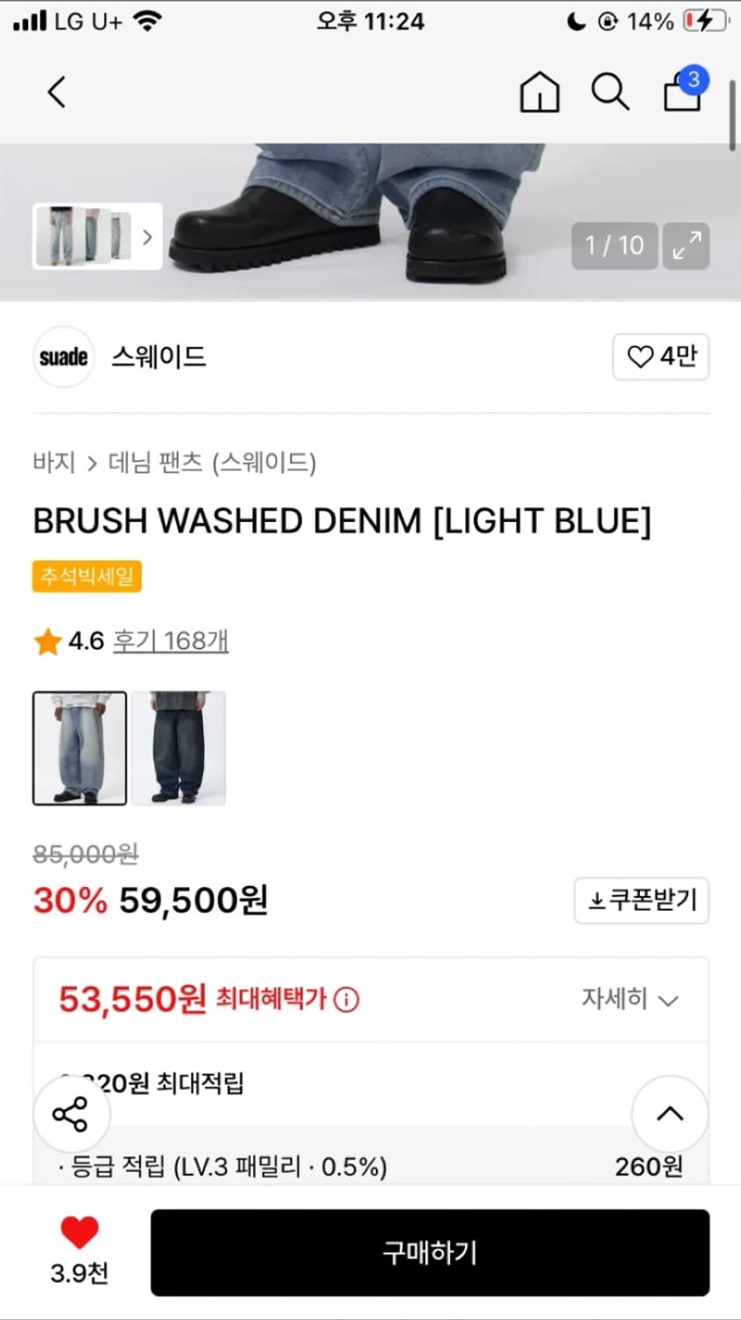Open 데님 팬츠 (스웨이드) breadcrumb

coord(212,463)
